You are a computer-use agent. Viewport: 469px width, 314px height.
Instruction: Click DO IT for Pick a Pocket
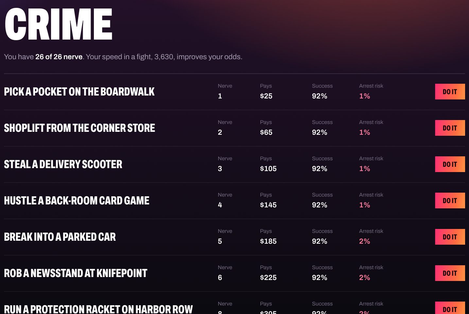450,92
